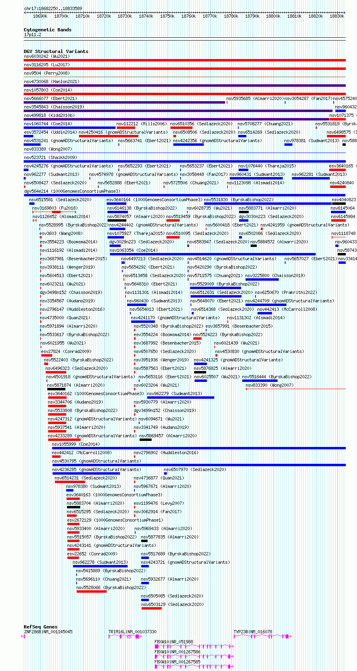Click the purple bar under nsv4730068 (Hanlon2021)

point(185,86)
